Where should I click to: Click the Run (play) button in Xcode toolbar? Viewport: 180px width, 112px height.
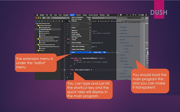(44, 18)
